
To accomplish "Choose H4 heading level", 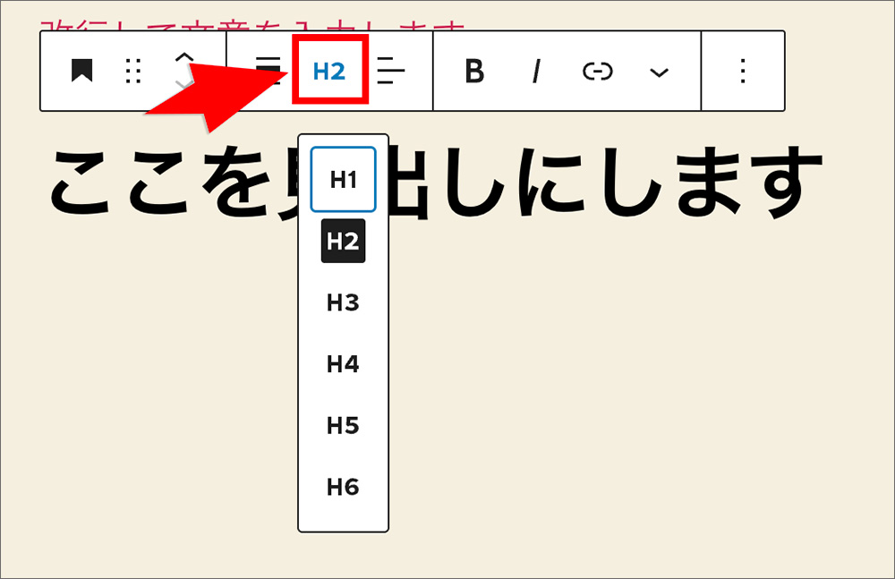I will [343, 364].
